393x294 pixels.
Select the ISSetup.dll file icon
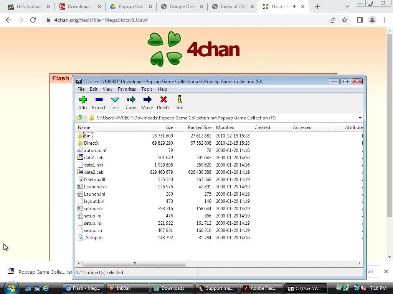(x=80, y=179)
